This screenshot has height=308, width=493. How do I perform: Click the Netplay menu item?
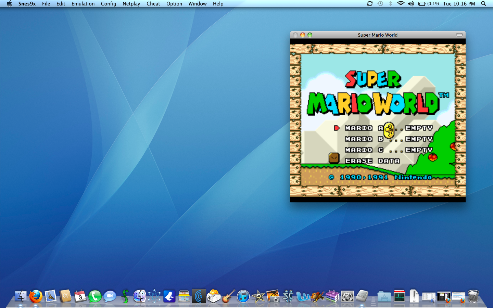pos(131,4)
